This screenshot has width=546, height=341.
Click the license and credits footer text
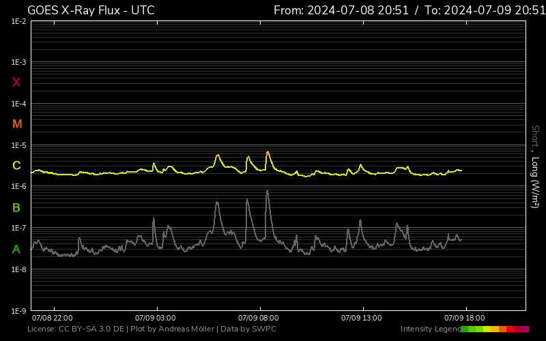[152, 329]
